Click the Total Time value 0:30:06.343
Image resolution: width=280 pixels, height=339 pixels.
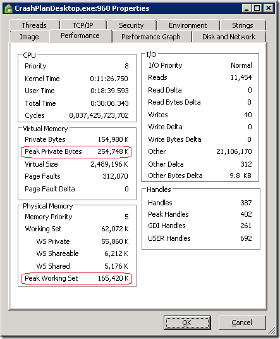109,103
